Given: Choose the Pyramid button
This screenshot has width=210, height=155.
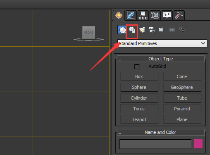Looking at the screenshot, I should click(x=182, y=109).
